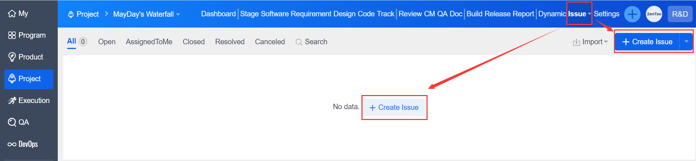Click the Search magnifier icon in filter bar

tap(299, 42)
